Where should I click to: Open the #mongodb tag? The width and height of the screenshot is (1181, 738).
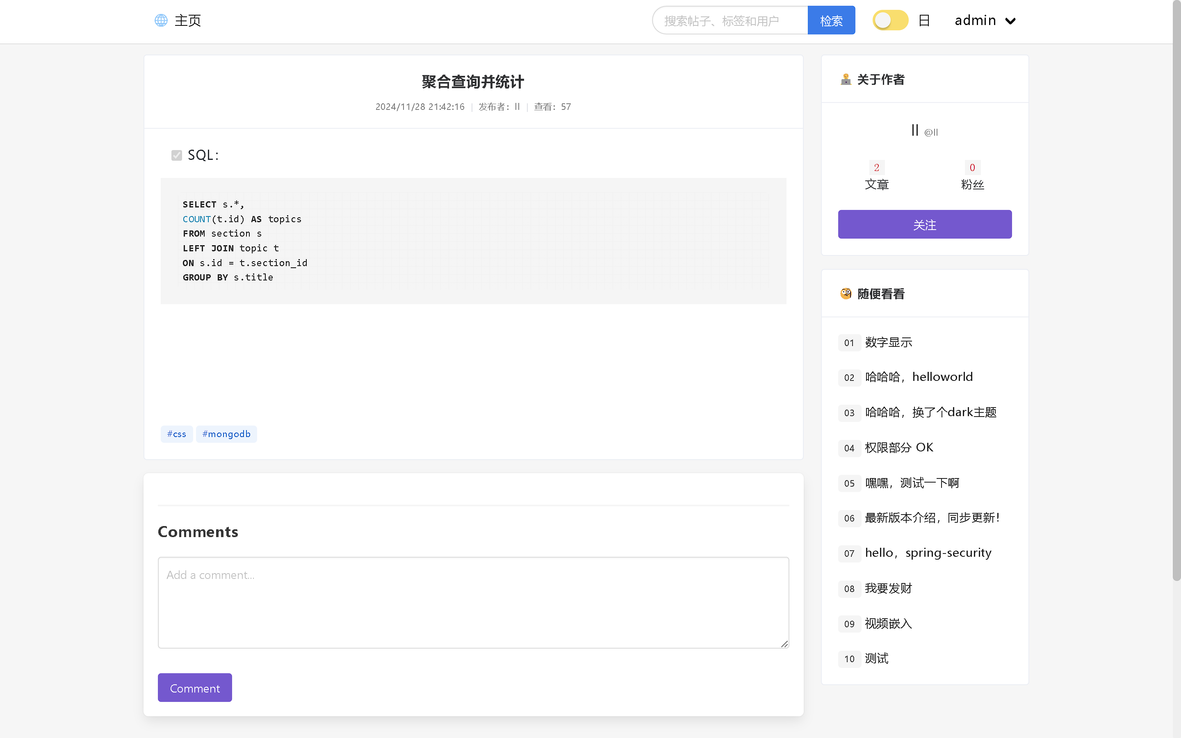pos(226,434)
